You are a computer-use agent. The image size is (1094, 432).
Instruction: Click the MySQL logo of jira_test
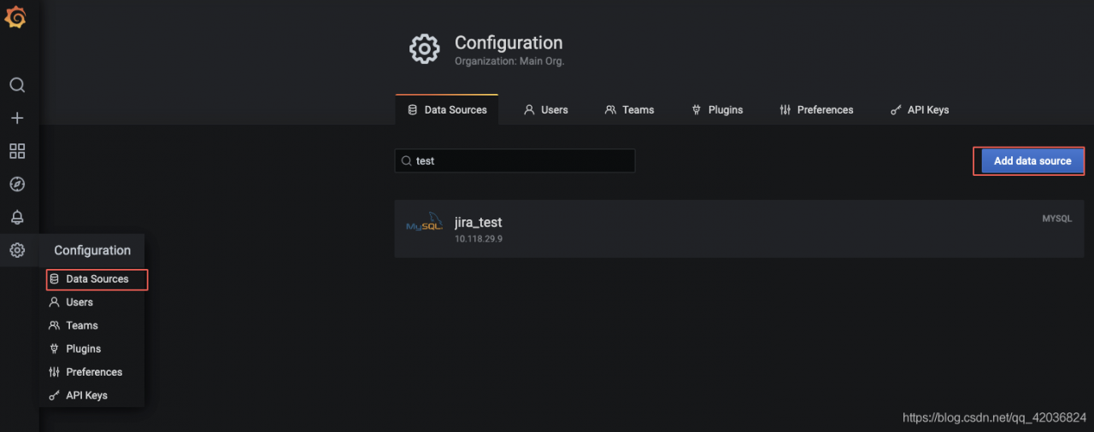click(424, 225)
